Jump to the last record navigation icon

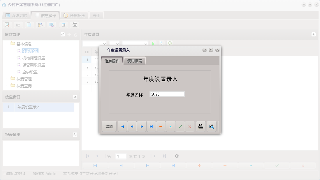(x=151, y=126)
